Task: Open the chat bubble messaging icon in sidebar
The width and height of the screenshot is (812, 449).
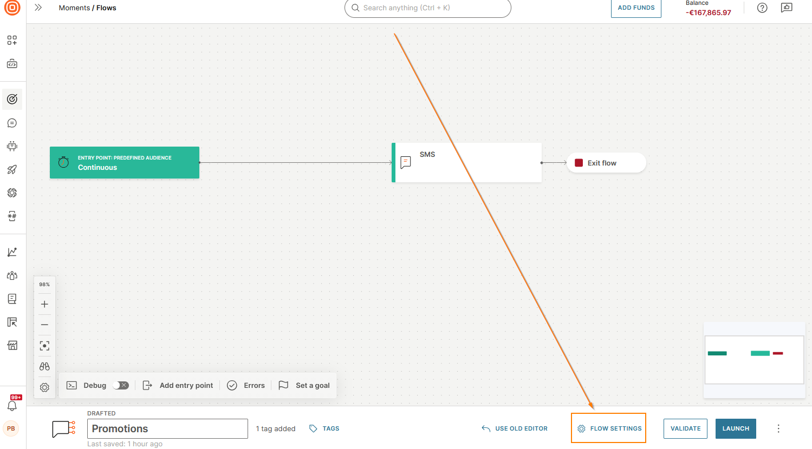Action: click(x=12, y=123)
